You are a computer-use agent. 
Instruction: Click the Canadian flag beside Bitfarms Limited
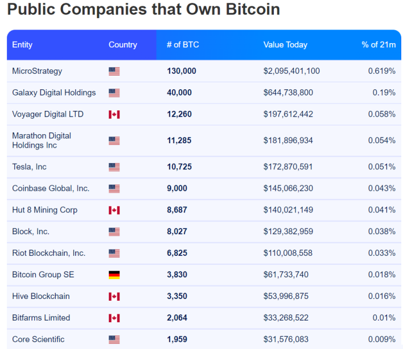114,318
